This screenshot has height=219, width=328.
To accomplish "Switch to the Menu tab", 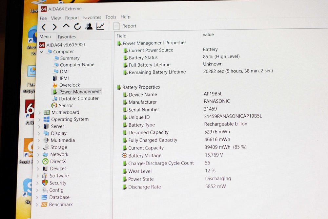I will pos(45,37).
